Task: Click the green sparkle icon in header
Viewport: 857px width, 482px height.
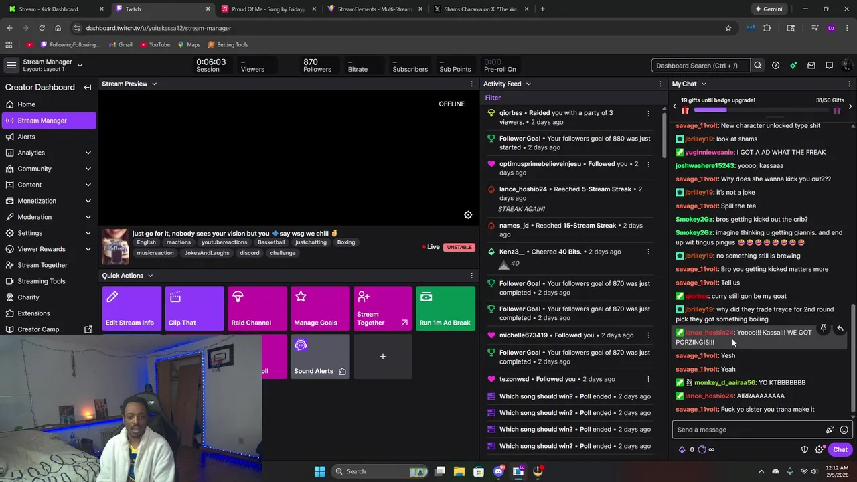Action: click(793, 66)
